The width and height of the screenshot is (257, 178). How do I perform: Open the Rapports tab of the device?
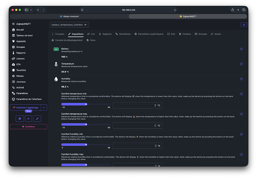(x=105, y=34)
